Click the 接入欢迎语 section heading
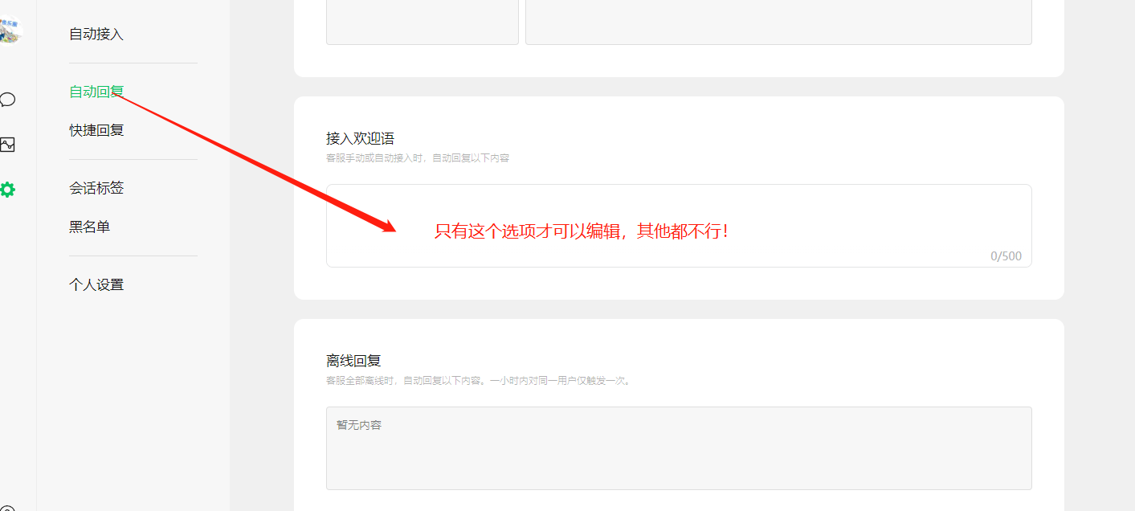1135x511 pixels. (360, 138)
